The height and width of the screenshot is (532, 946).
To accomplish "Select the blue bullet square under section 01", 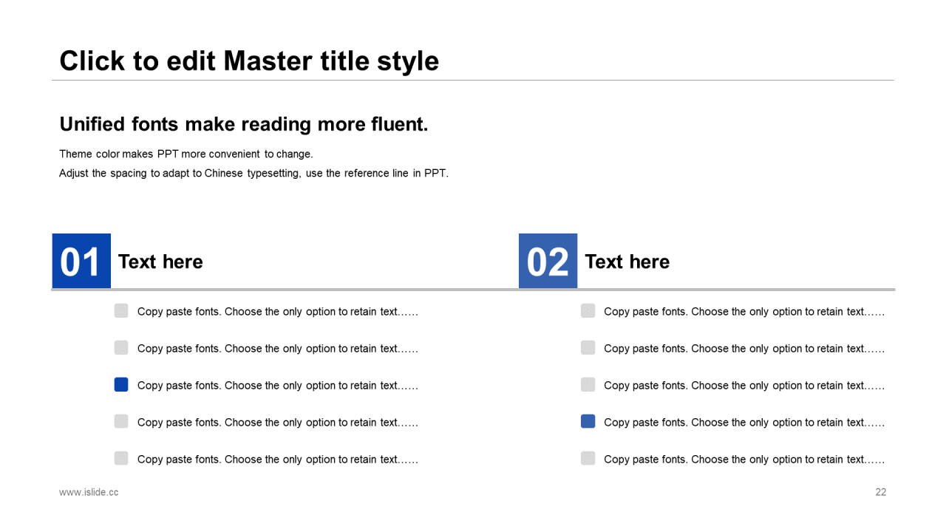I will (121, 385).
